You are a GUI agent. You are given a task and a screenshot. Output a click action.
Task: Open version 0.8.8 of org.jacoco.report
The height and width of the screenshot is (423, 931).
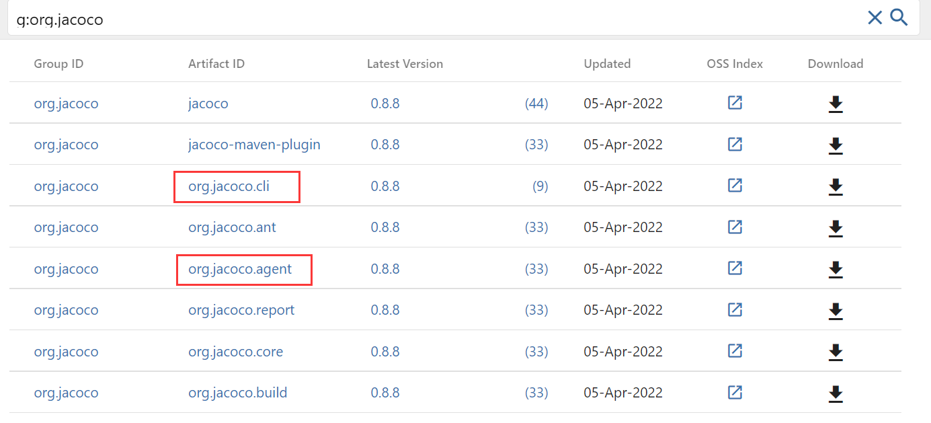pyautogui.click(x=385, y=310)
